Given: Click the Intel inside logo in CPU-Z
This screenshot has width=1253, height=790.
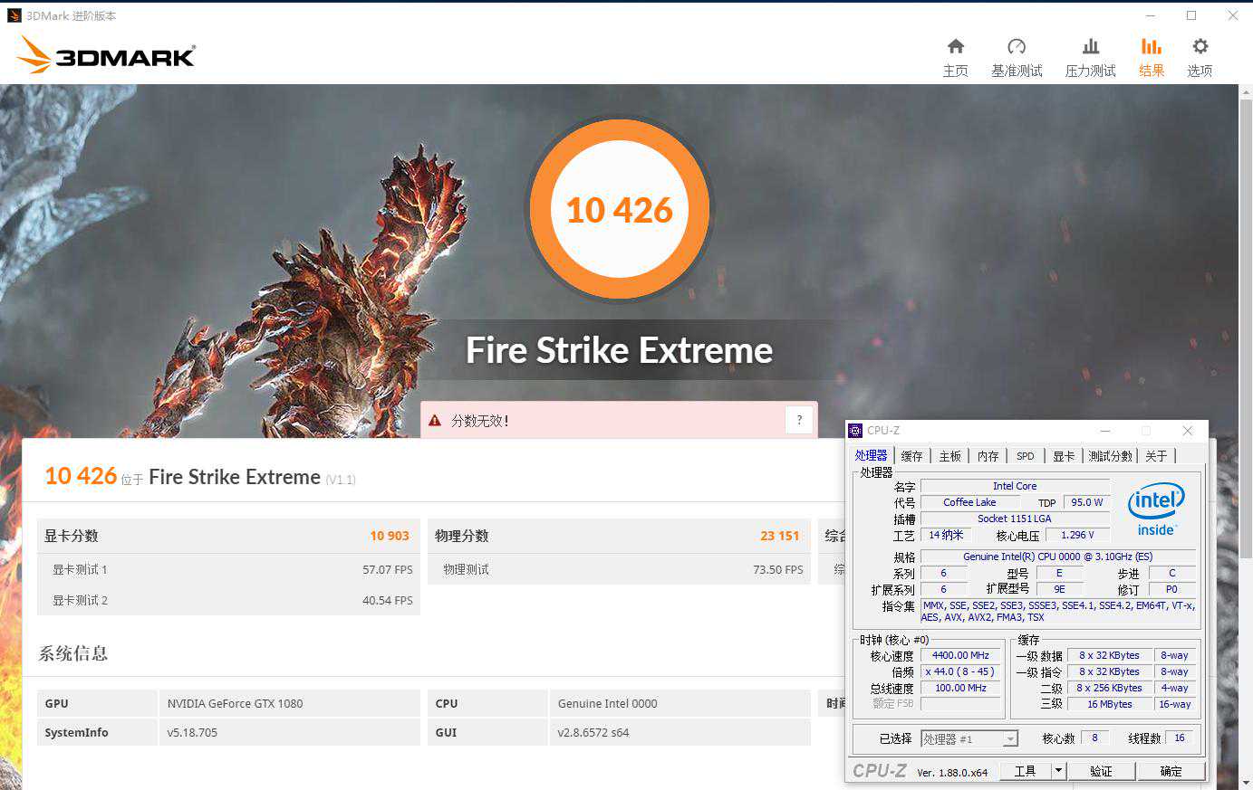Looking at the screenshot, I should (x=1156, y=509).
